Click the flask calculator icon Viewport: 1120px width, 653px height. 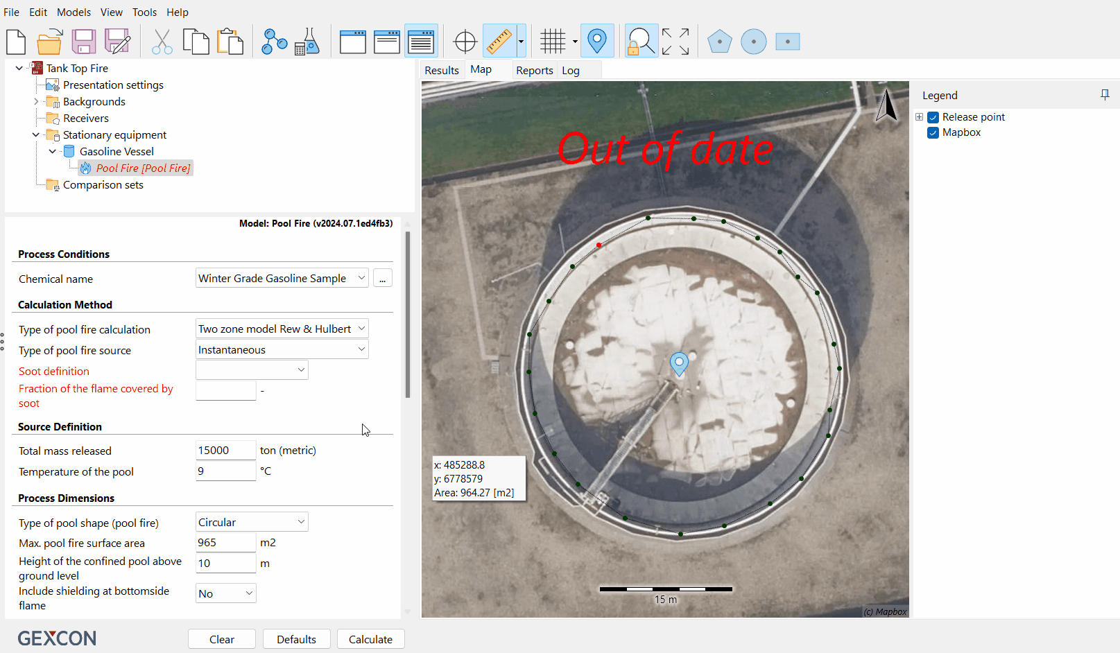307,42
